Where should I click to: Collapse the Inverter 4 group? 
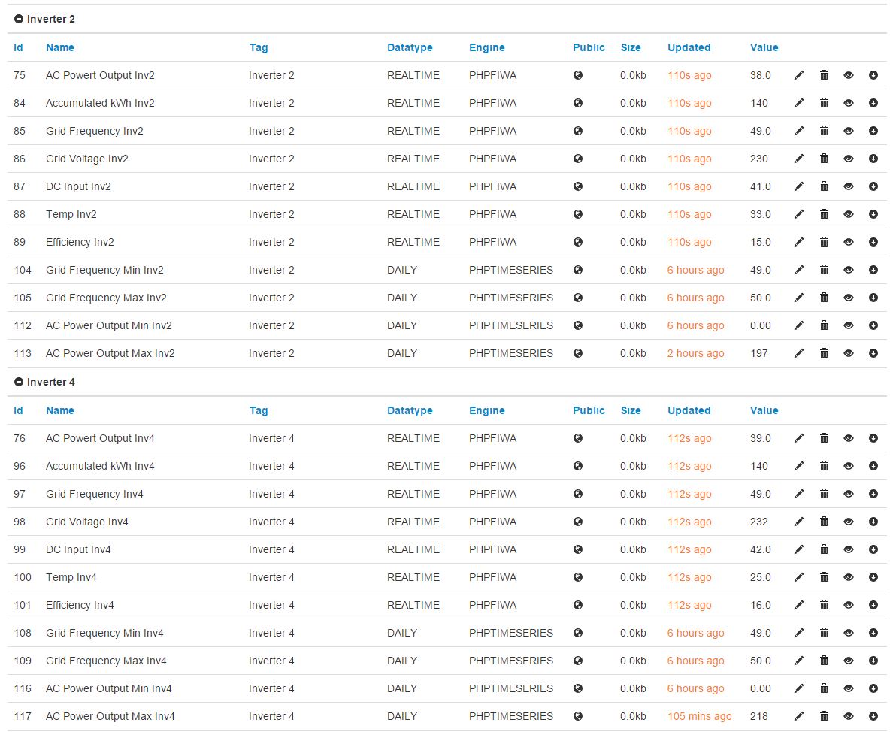[19, 383]
